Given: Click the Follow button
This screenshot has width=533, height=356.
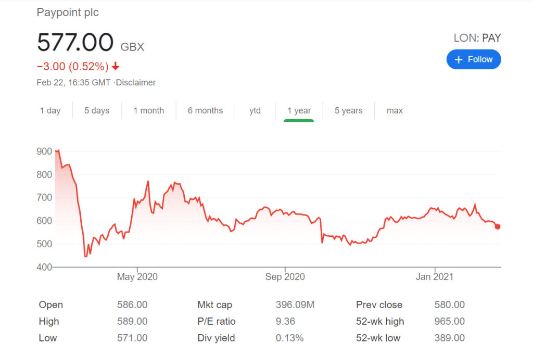Looking at the screenshot, I should [x=474, y=59].
